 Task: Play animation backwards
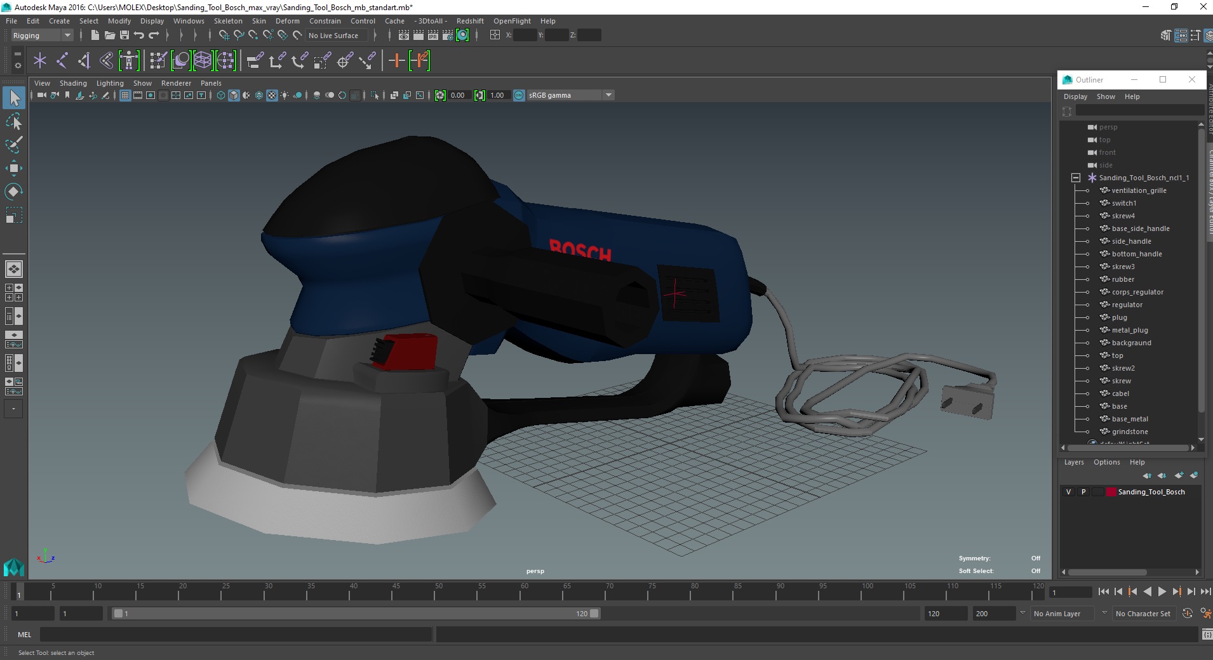click(1147, 591)
